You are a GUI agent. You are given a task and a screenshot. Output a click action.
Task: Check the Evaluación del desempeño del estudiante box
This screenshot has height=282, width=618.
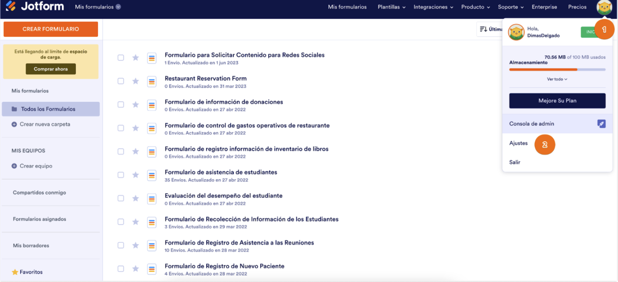(121, 198)
